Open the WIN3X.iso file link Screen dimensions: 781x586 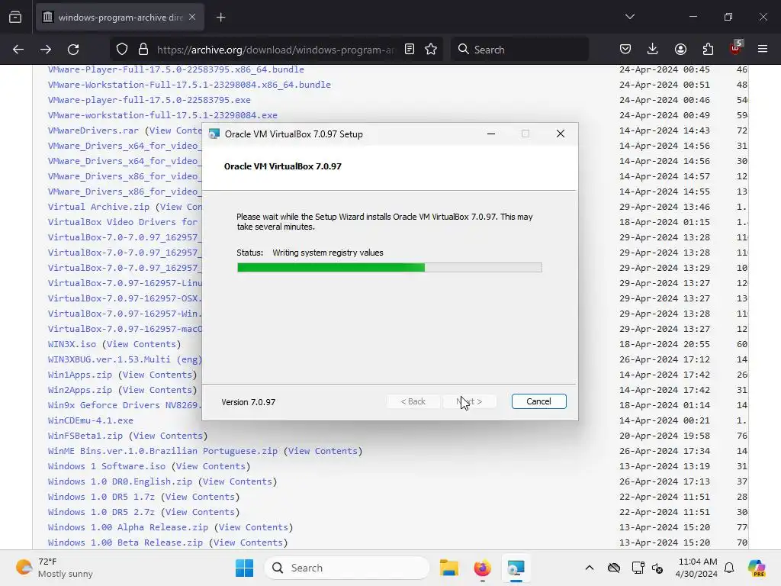click(x=72, y=344)
